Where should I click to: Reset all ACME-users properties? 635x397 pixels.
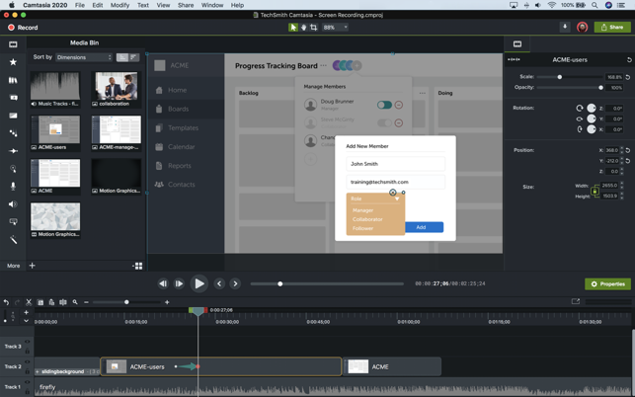click(x=629, y=60)
